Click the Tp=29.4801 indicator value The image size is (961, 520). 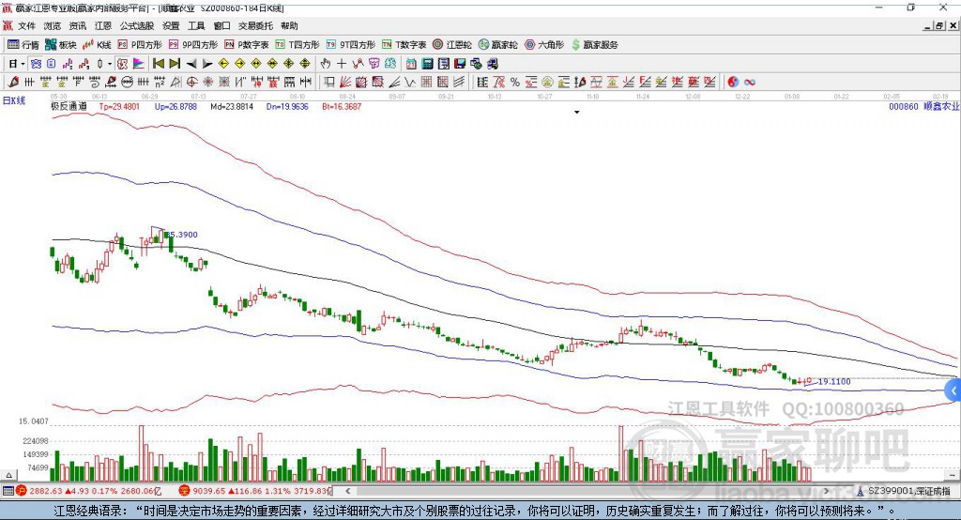[119, 107]
